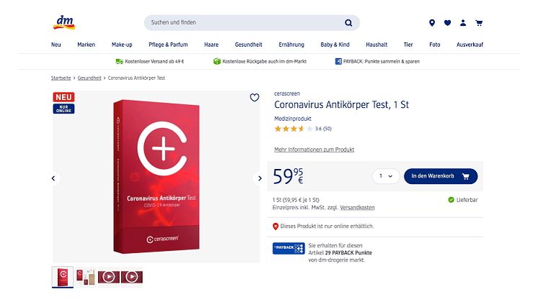Open the Mehr Informationen zum Produkt link
The width and height of the screenshot is (538, 302).
314,150
